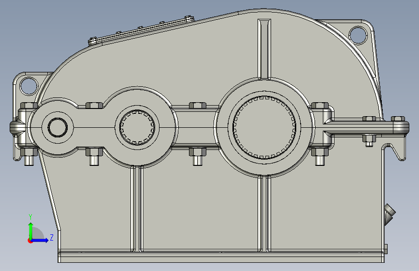Select the middle splined shaft bore

pyautogui.click(x=137, y=127)
